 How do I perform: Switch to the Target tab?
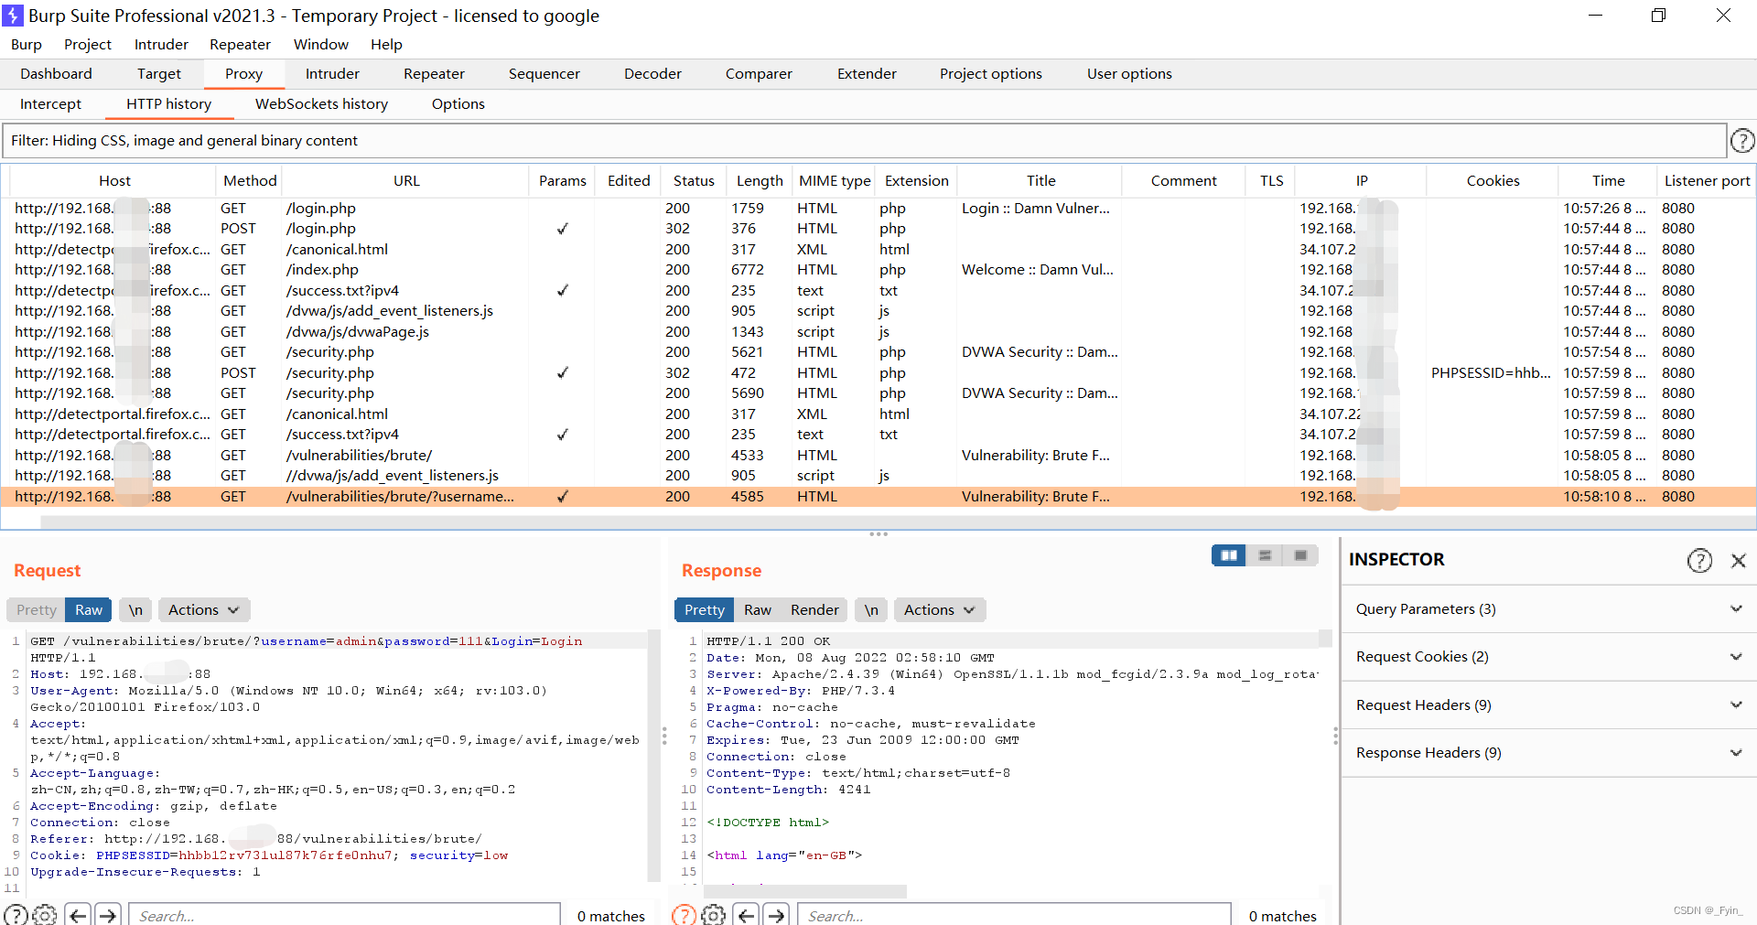tap(159, 74)
